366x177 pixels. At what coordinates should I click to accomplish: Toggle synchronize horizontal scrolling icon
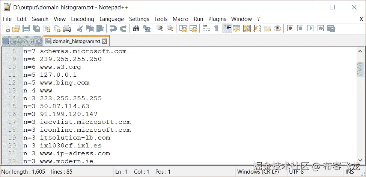(193, 28)
